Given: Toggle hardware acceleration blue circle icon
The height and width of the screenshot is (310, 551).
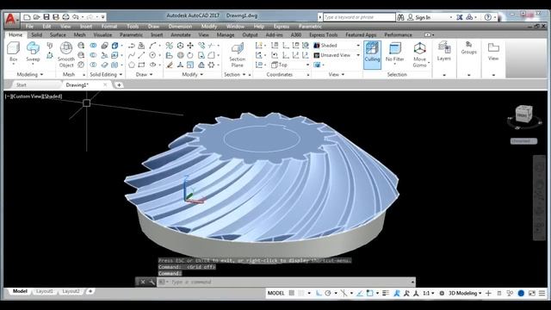Looking at the screenshot, I should click(521, 293).
